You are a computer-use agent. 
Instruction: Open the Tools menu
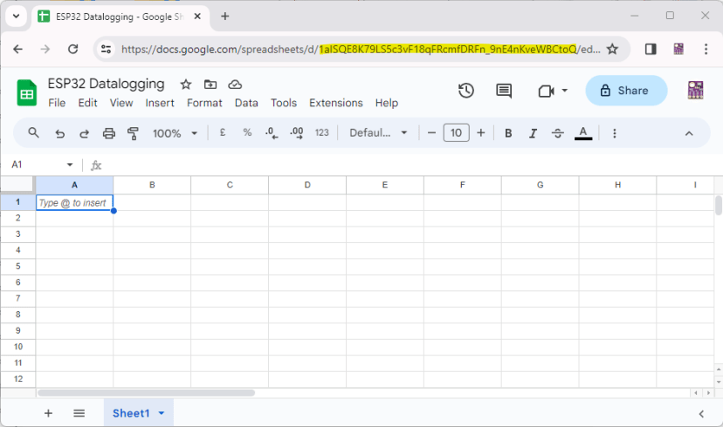point(284,103)
